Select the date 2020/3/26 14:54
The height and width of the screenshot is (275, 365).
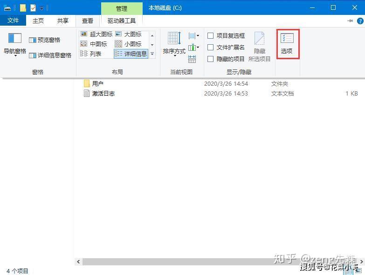(x=226, y=83)
